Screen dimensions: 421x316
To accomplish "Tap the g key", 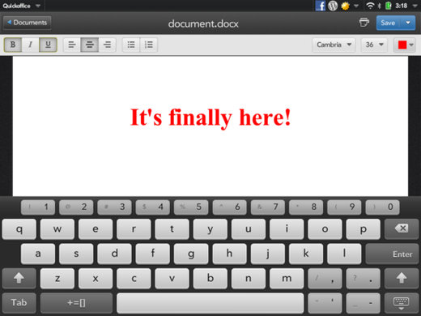I will (x=191, y=254).
